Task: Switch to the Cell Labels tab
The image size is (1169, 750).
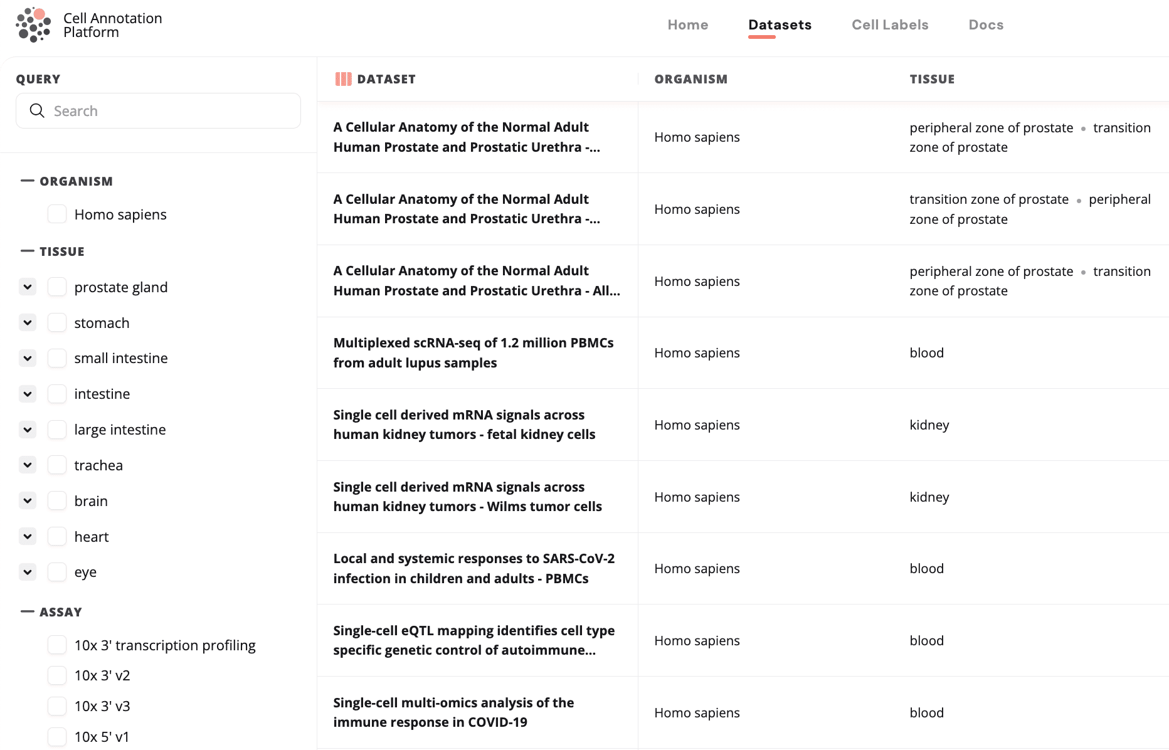Action: 889,24
